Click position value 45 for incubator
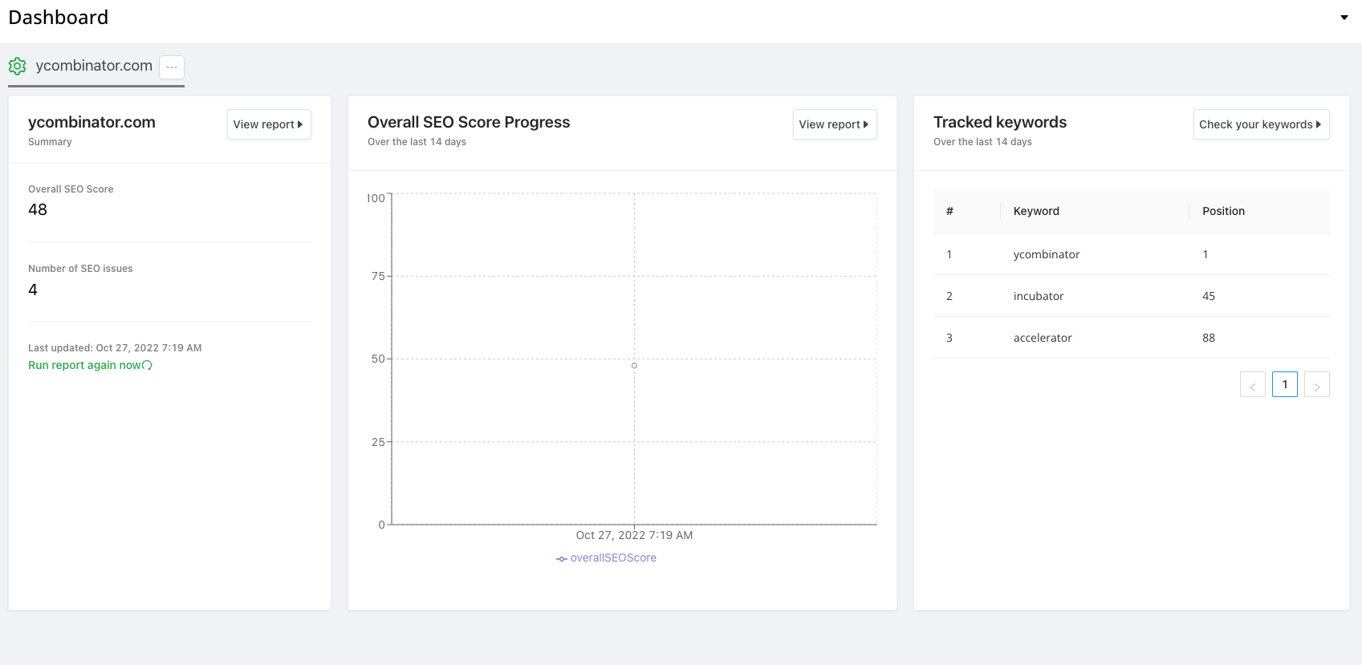 click(x=1209, y=296)
